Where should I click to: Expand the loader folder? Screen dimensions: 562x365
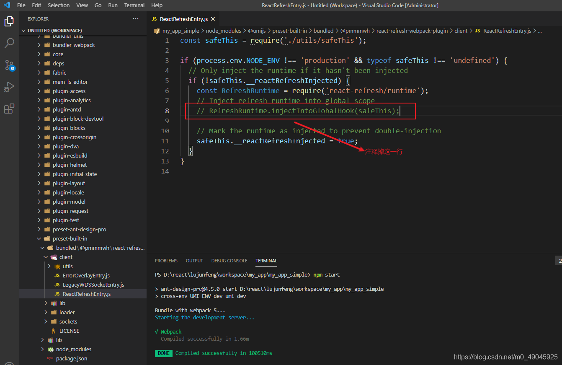point(46,312)
